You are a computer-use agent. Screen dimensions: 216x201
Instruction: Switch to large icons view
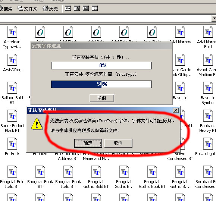coord(68,9)
